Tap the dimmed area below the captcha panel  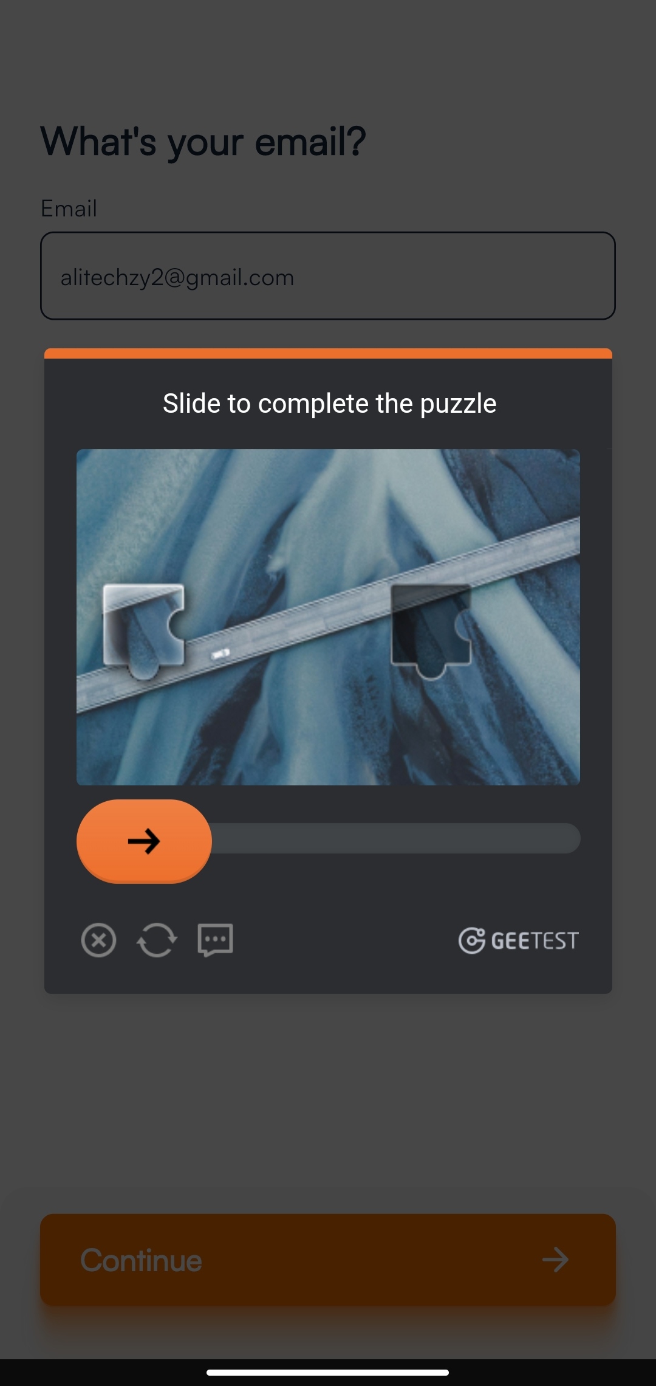point(328,1100)
